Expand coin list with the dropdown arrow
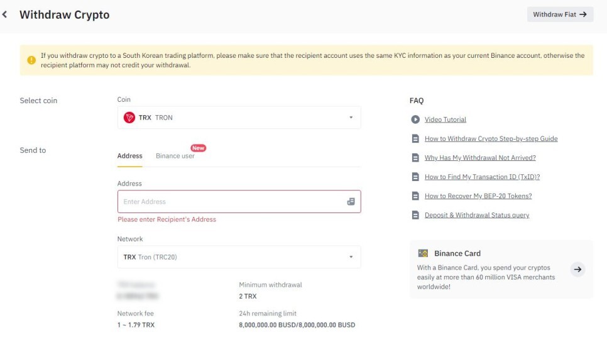The width and height of the screenshot is (607, 342). coord(351,118)
